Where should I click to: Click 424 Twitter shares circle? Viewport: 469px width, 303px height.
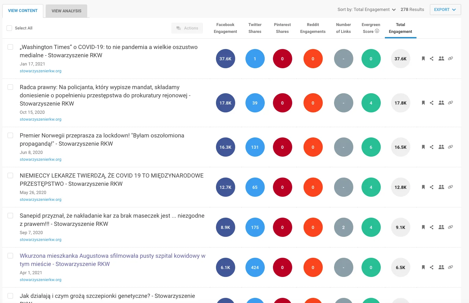click(255, 267)
